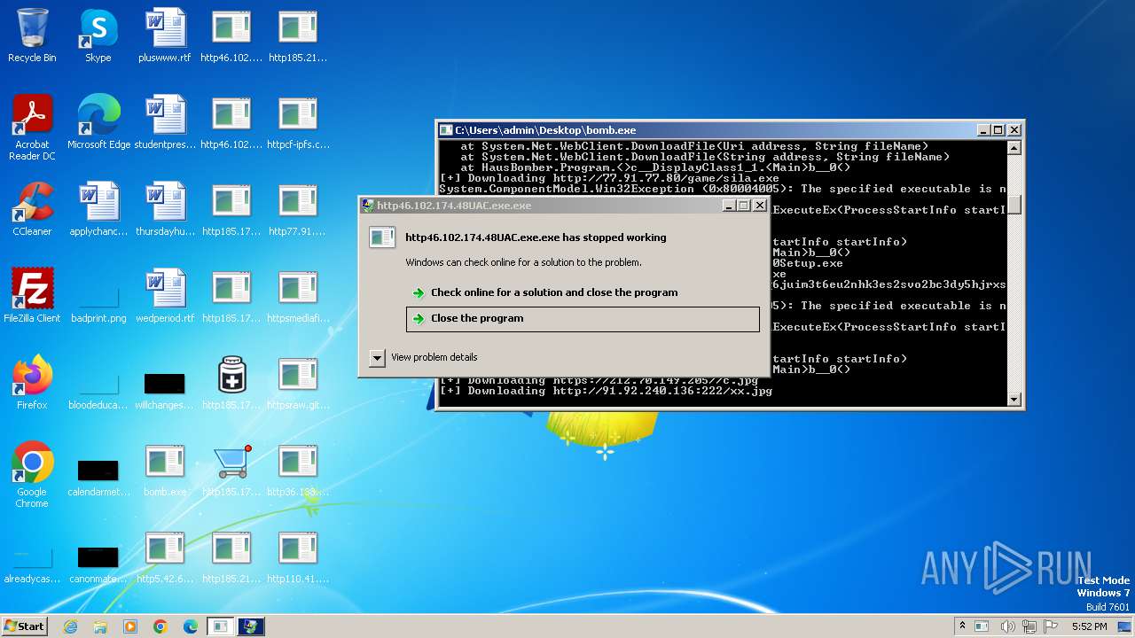The height and width of the screenshot is (638, 1135).
Task: Select the http36.138... executable icon
Action: 298,471
